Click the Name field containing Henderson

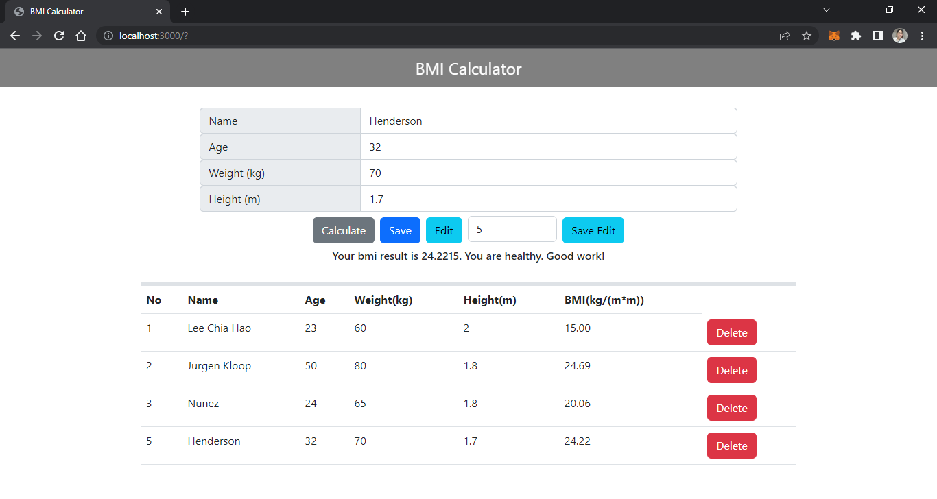(x=549, y=121)
